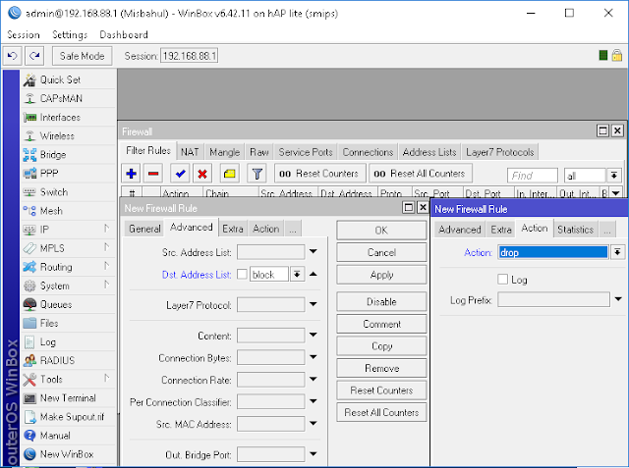Expand Layer7 Protocol field
Image resolution: width=629 pixels, height=468 pixels.
coord(314,304)
